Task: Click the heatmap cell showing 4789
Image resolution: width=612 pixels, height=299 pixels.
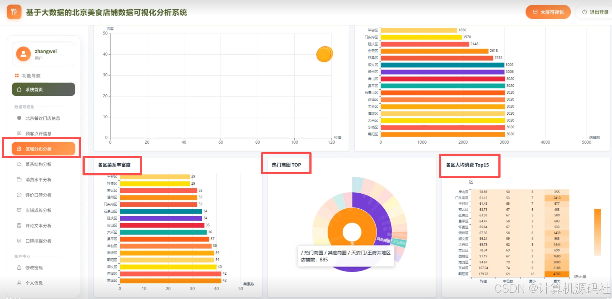Action: [557, 274]
